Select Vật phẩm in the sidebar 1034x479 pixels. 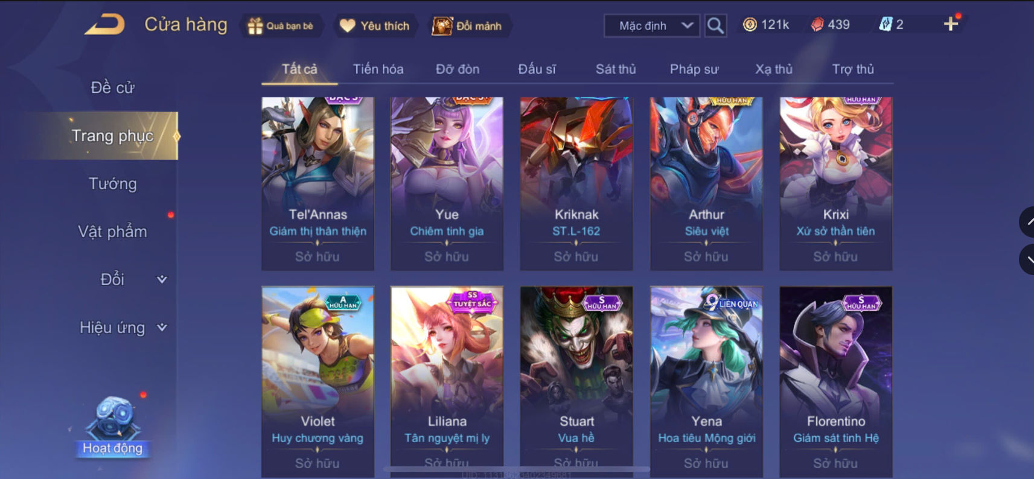pyautogui.click(x=113, y=232)
